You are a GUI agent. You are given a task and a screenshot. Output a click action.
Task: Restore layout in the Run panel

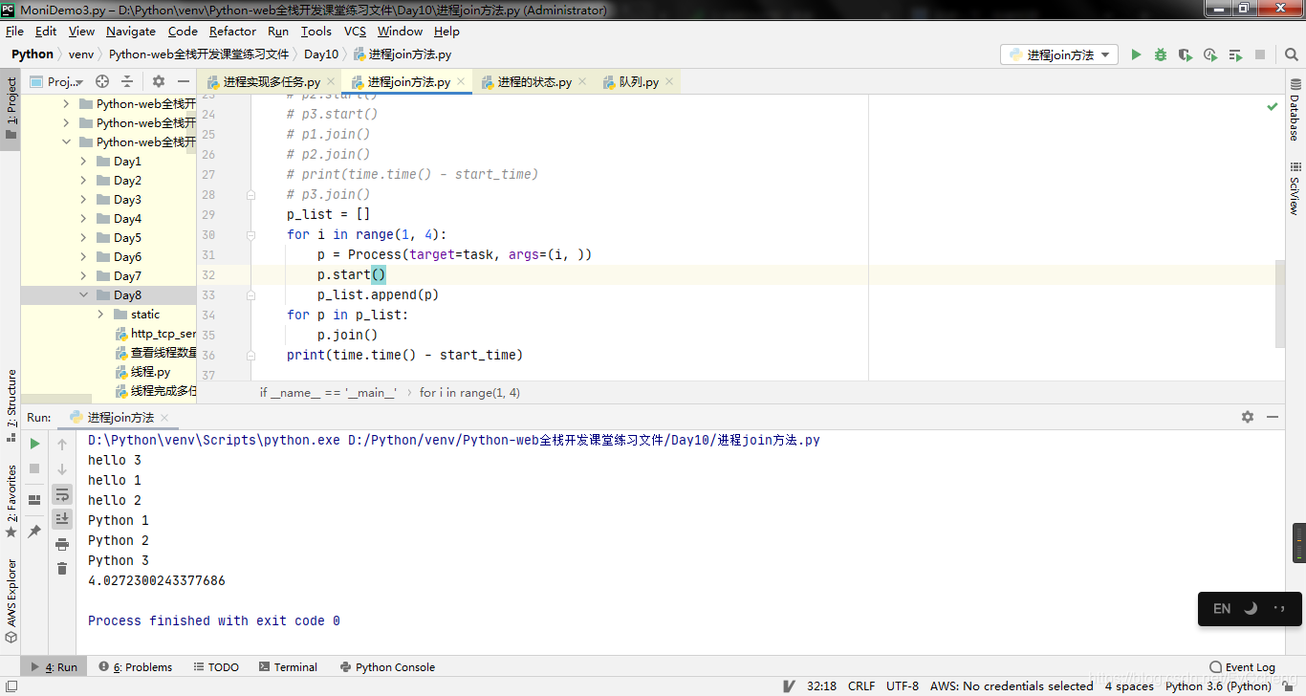pyautogui.click(x=34, y=499)
